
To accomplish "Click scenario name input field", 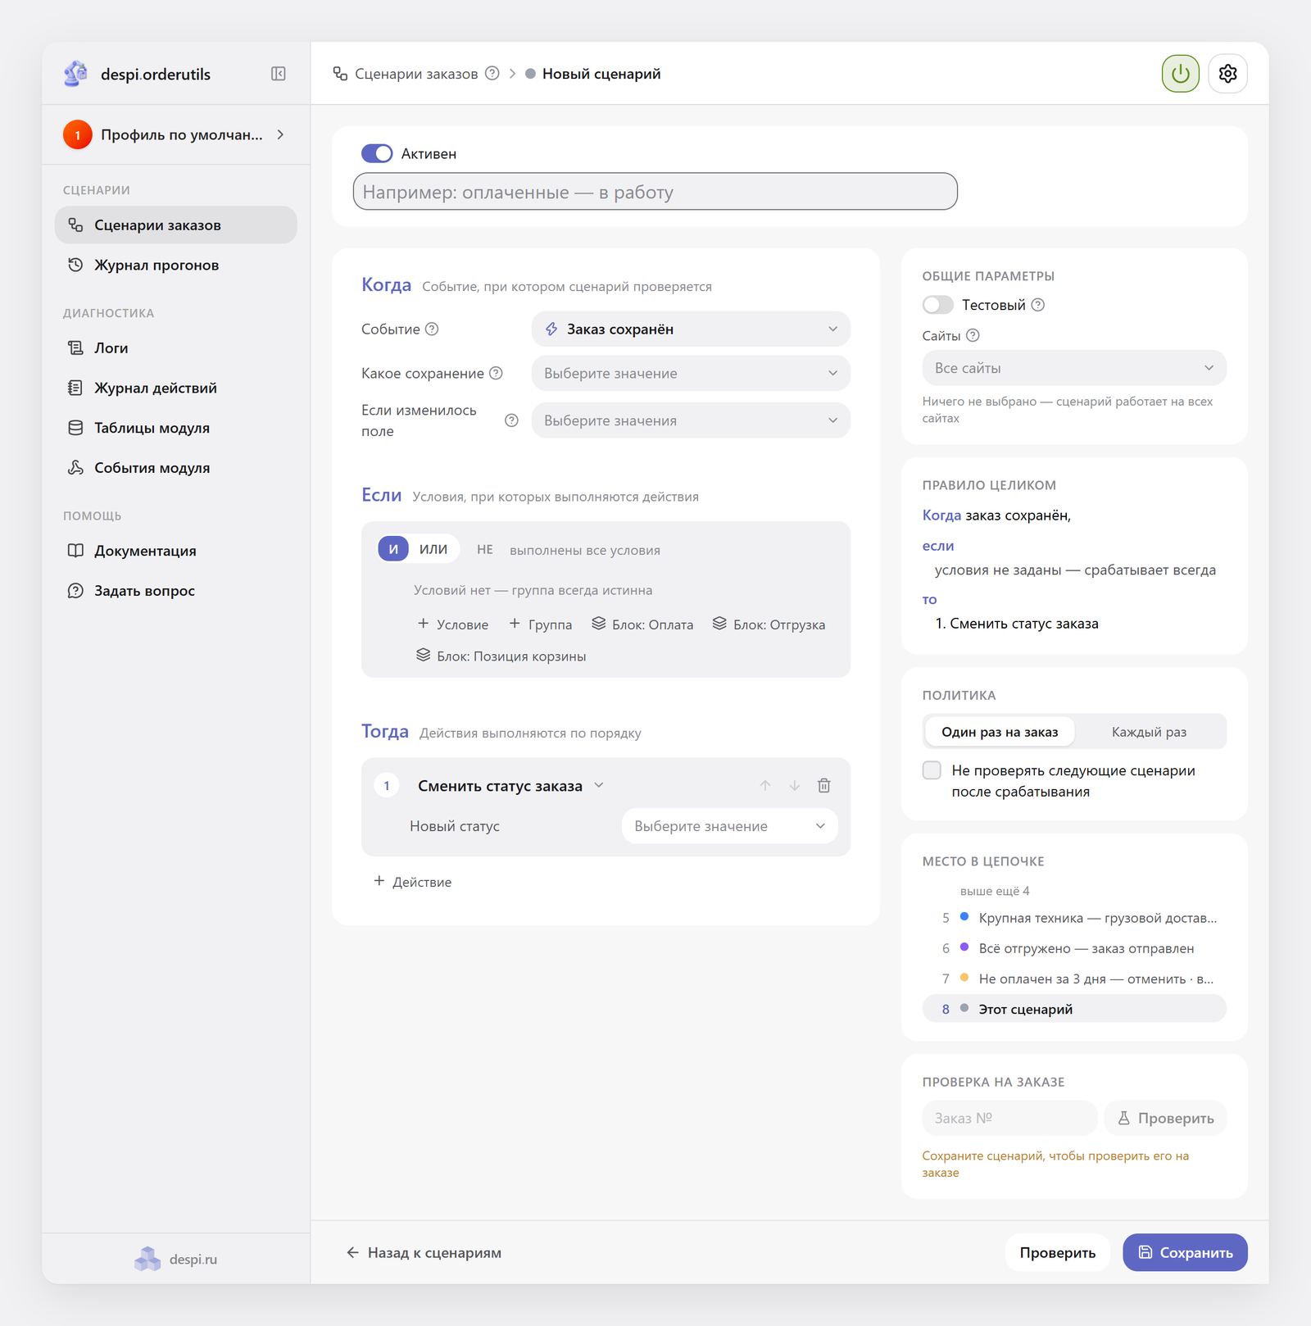I will (655, 192).
